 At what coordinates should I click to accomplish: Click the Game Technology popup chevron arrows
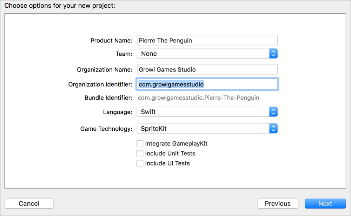click(273, 128)
